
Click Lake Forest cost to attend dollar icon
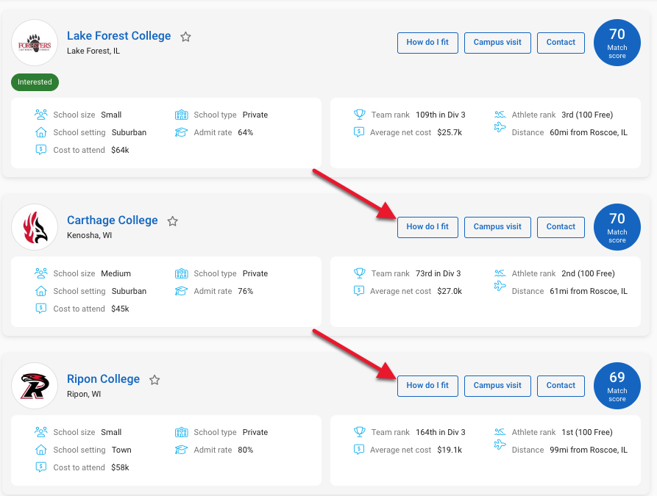(x=40, y=149)
